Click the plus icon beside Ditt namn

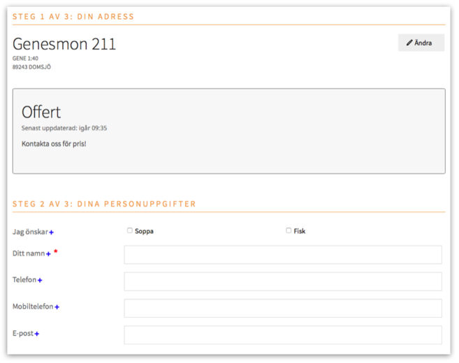click(x=48, y=255)
